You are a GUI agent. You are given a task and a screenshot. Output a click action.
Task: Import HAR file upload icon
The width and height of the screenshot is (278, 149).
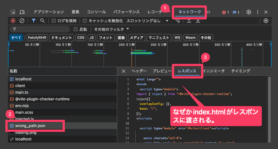tap(189, 21)
